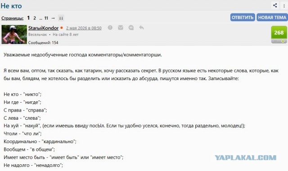Viewport: 288px width, 171px height.
Task: Click the line Не надолго - "ненадолго"
Action: [x=33, y=165]
